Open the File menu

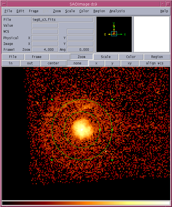tap(8, 11)
